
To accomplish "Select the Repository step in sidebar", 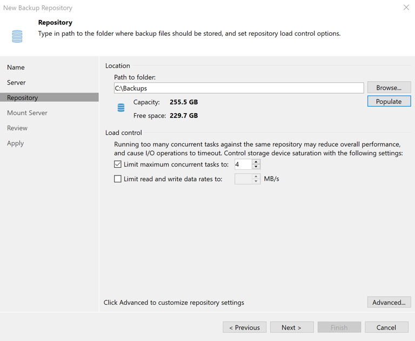I will (23, 97).
